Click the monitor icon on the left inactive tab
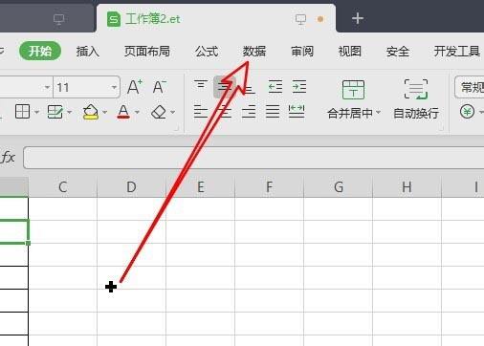Screen dimensions: 484x346 [x=59, y=19]
